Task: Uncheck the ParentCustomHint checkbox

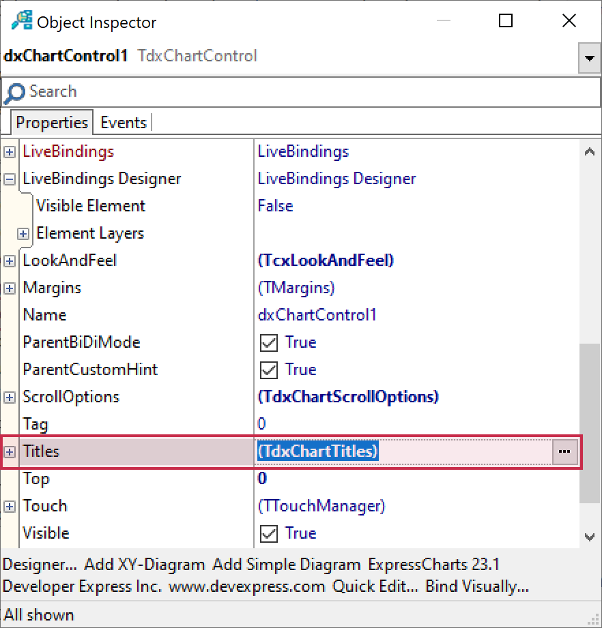Action: click(x=270, y=370)
